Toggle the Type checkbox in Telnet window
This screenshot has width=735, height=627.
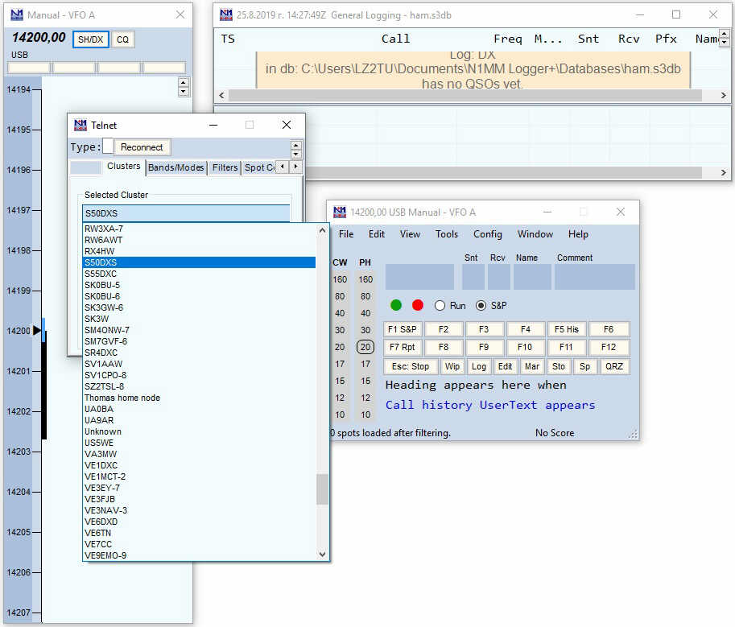tap(108, 146)
